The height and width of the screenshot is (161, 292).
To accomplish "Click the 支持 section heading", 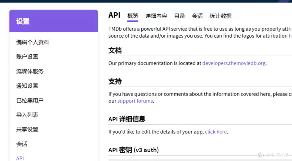I will coord(115,81).
